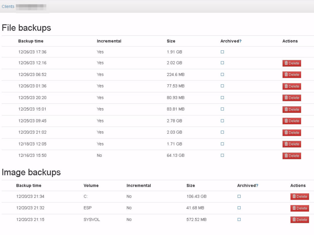The height and width of the screenshot is (235, 314).
Task: Click the Backup time column header
Action: coord(30,41)
